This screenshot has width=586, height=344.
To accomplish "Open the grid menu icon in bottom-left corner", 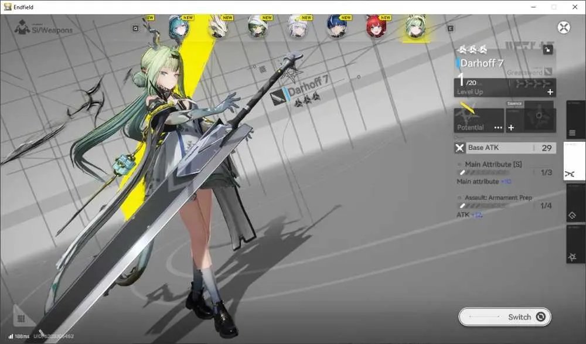I will pos(21,318).
